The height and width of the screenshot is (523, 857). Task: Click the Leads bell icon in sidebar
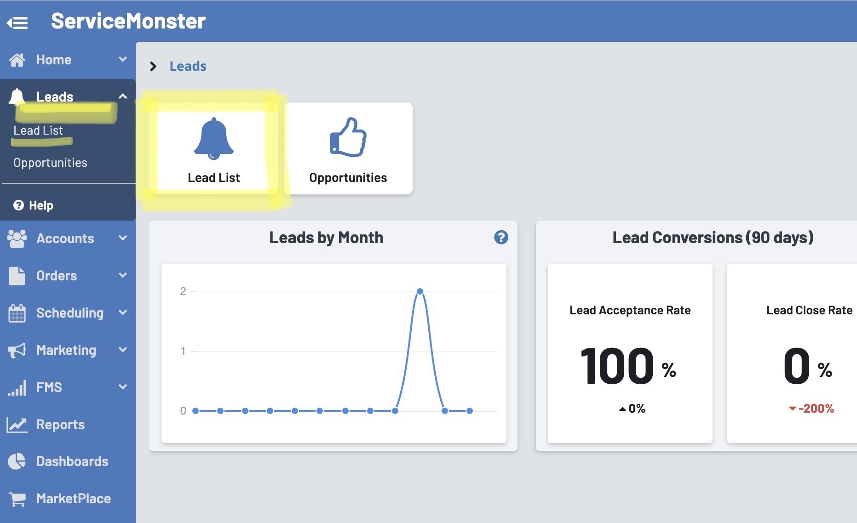17,97
